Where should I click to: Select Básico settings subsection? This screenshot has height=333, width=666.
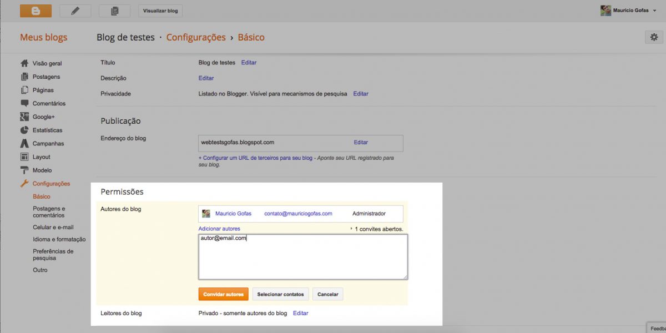(x=42, y=196)
